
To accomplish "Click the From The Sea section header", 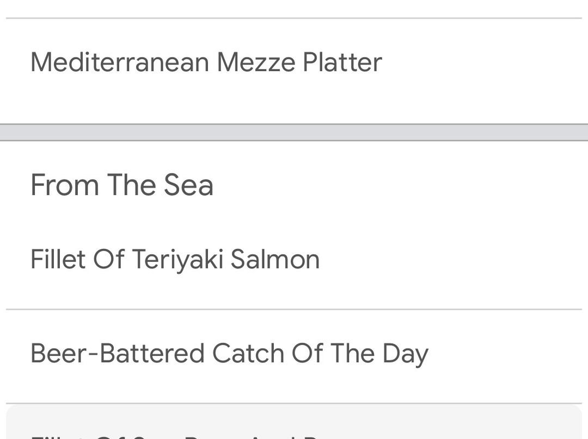I will [x=122, y=185].
